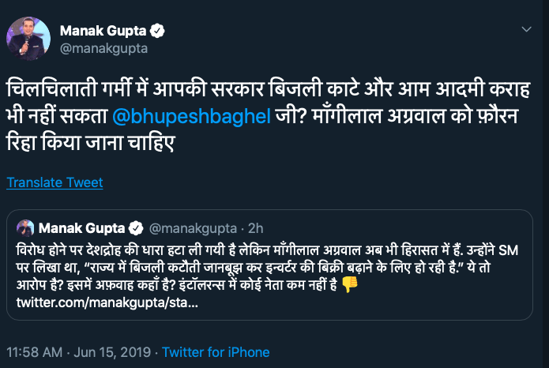Open the tweet options chevron menu
The height and width of the screenshot is (368, 549).
528,29
